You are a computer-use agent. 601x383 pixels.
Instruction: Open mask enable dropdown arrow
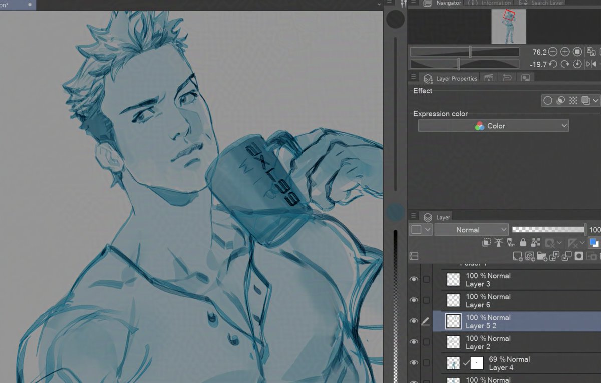tap(559, 243)
